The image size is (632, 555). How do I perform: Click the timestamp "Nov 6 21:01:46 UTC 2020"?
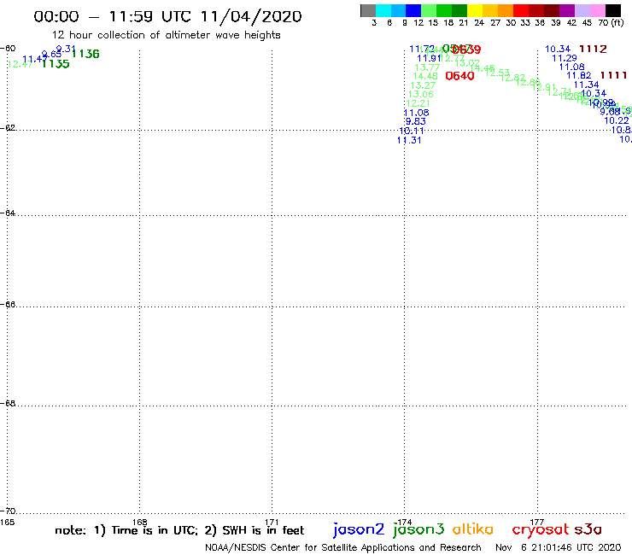coord(559,548)
